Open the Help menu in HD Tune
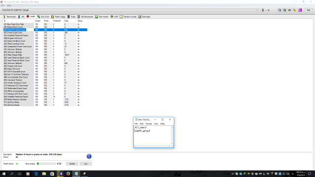Screen dimensions: 315x177 (9, 5)
